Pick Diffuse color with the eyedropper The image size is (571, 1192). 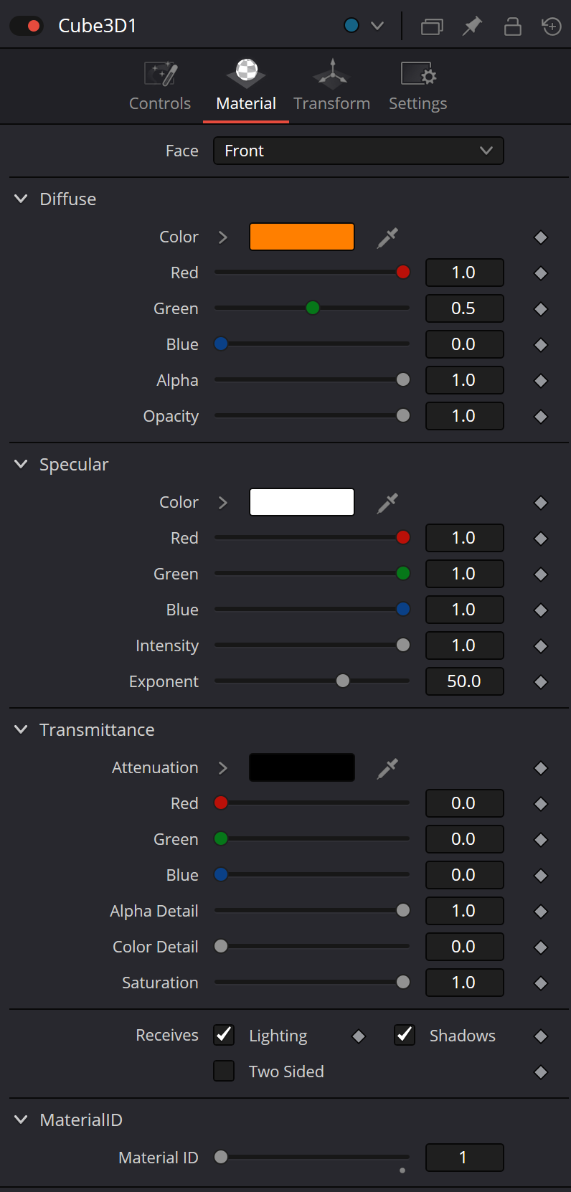tap(387, 237)
